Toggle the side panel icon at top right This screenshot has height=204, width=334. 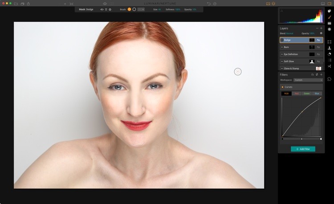(x=330, y=4)
